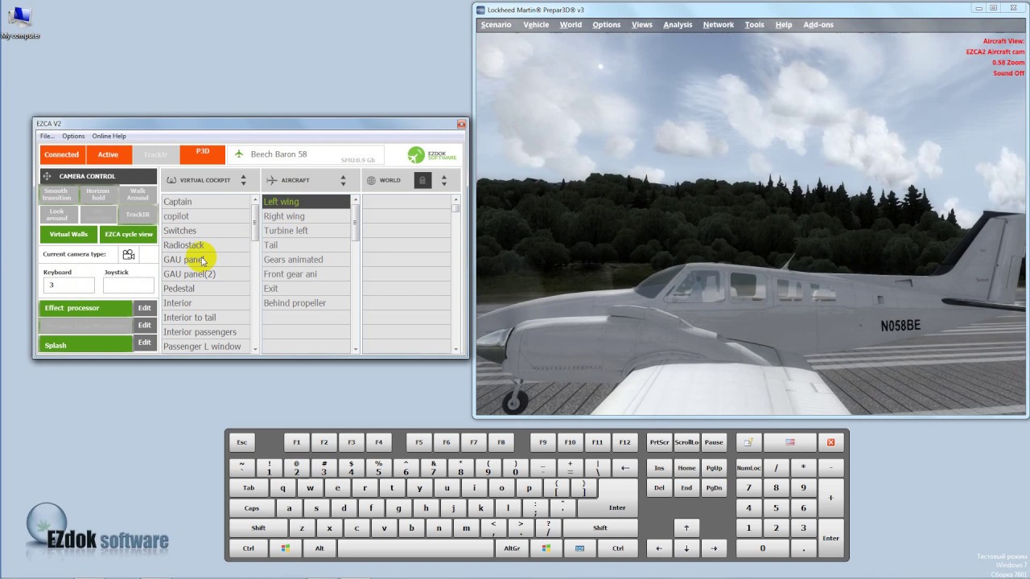Toggle the Effect processor

click(x=86, y=308)
